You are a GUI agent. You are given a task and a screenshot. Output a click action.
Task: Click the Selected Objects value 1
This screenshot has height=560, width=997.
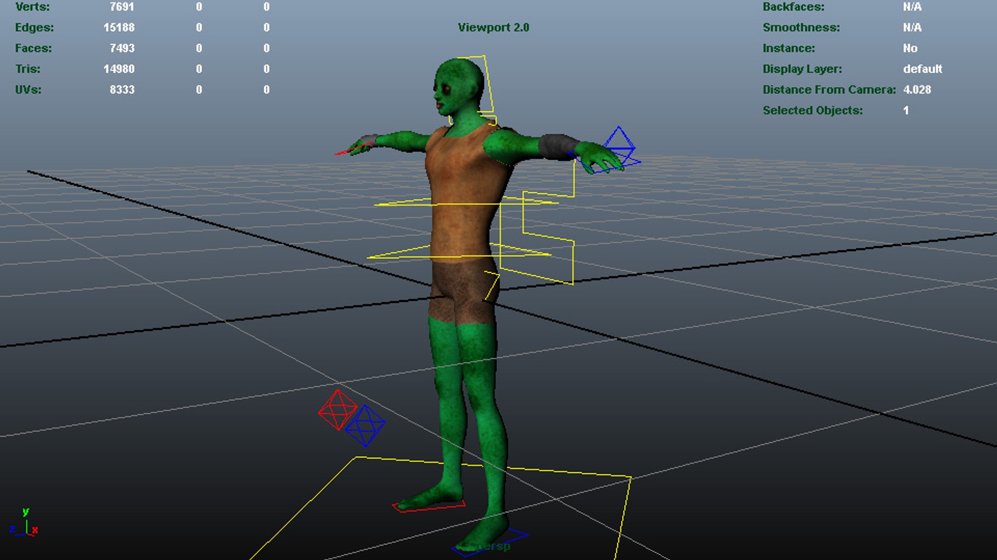906,110
